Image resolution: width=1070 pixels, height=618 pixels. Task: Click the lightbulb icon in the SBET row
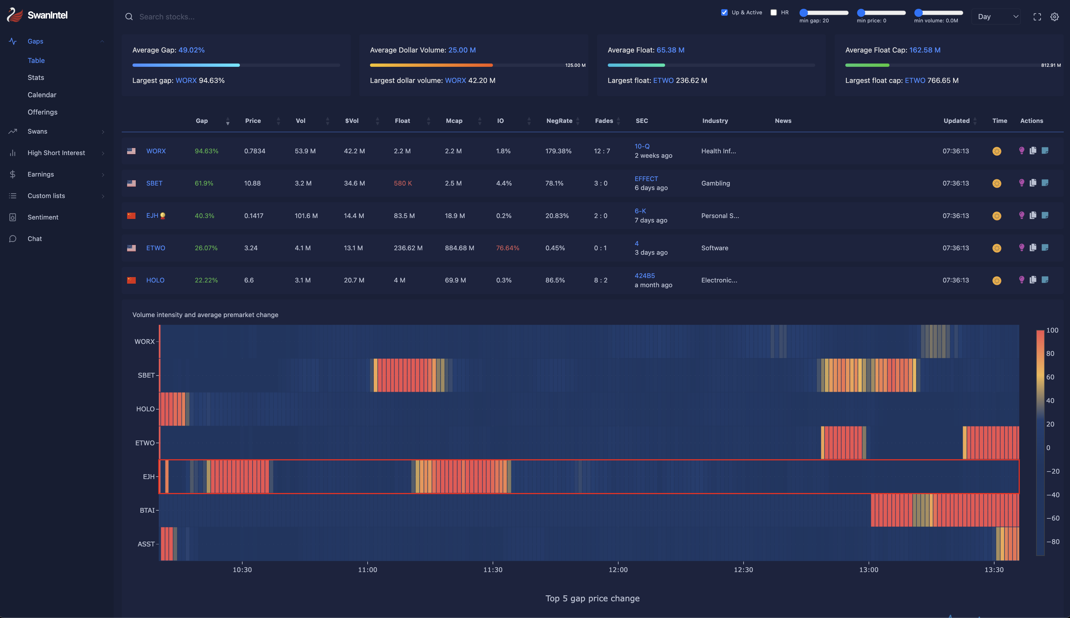1022,183
